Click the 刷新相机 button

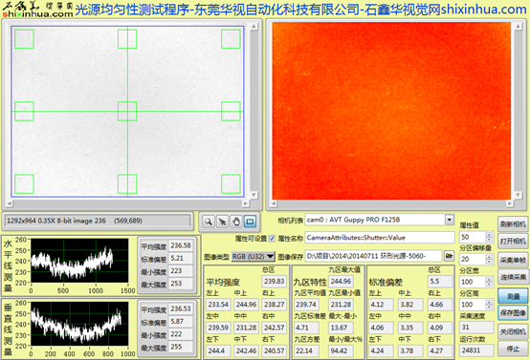tap(513, 224)
